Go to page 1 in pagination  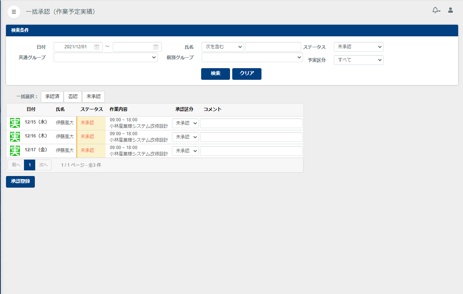[x=30, y=165]
